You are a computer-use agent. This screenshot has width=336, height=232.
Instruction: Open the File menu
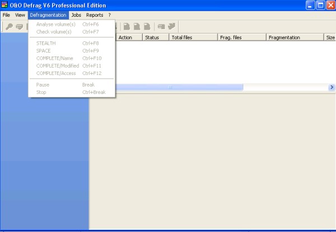click(7, 15)
